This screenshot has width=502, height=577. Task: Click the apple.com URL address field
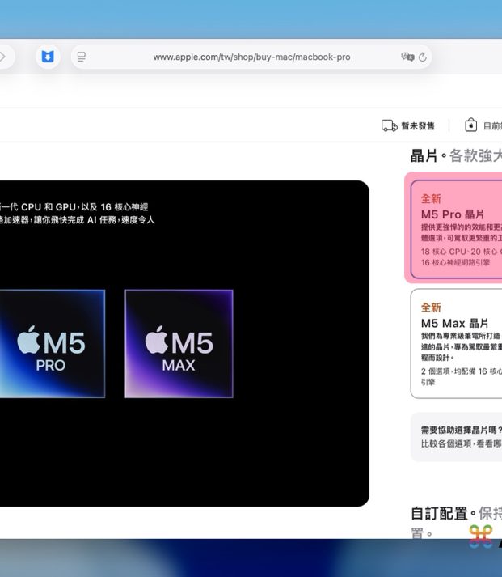tap(251, 57)
